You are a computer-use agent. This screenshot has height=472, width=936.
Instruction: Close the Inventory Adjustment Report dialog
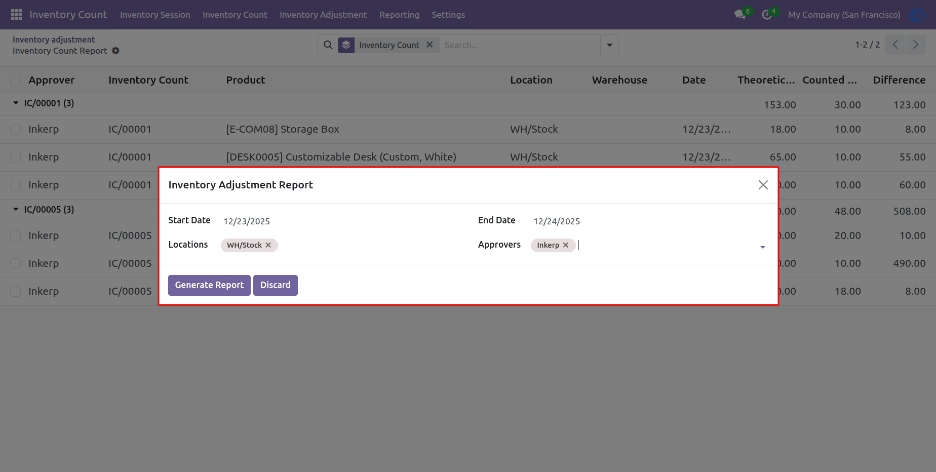click(x=763, y=185)
